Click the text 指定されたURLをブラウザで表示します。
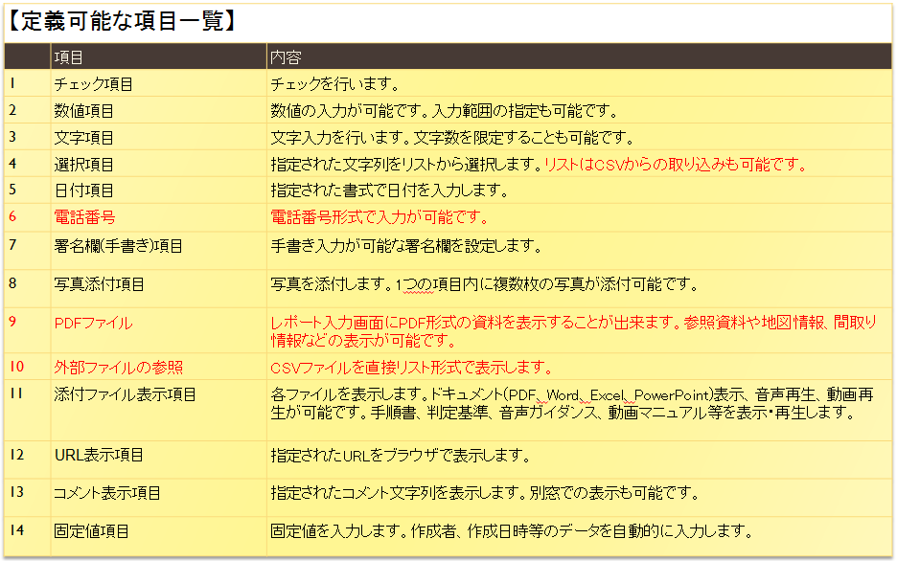The height and width of the screenshot is (561, 897). tap(401, 455)
